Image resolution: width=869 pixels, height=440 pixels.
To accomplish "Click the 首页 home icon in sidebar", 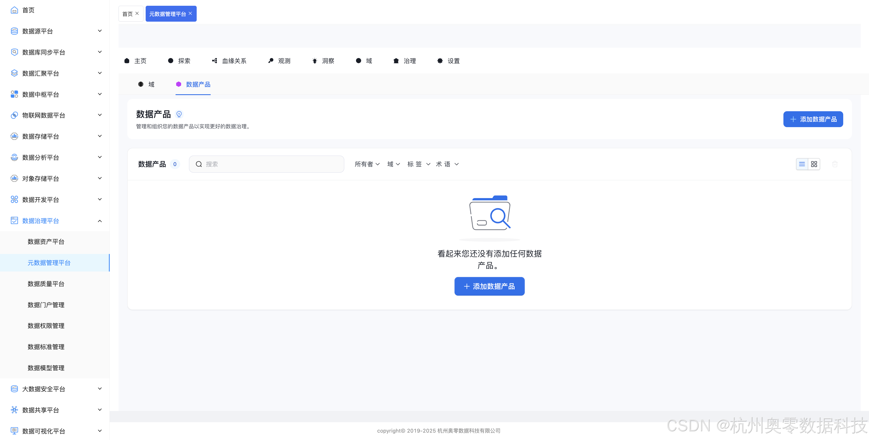I will tap(14, 10).
